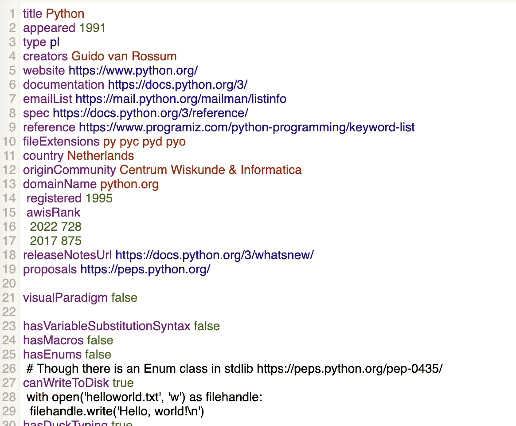The width and height of the screenshot is (516, 426).
Task: Click line number 13 in the gutter
Action: pyautogui.click(x=9, y=184)
